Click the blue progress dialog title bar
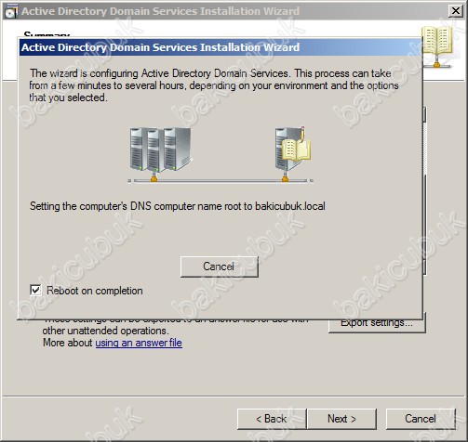Image resolution: width=468 pixels, height=442 pixels. pos(221,47)
